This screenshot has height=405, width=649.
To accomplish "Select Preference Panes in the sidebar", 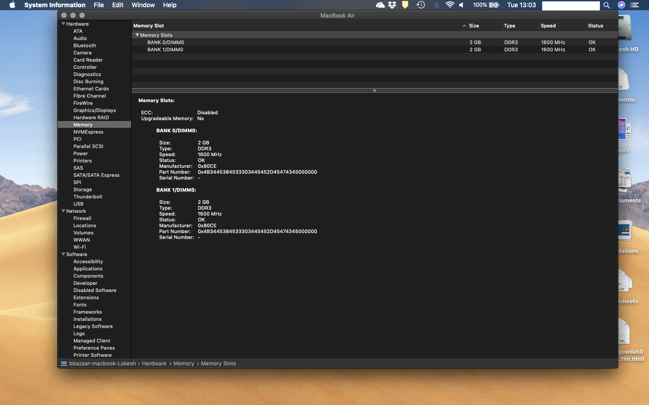I will (94, 348).
